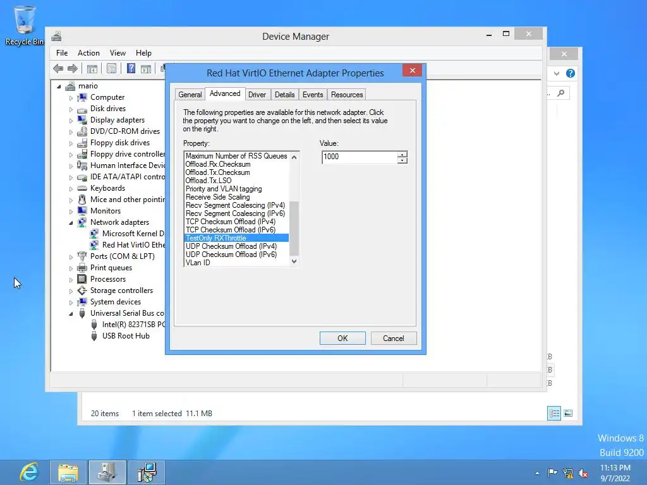Click the Cancel button
Screen dimensions: 647x485
tap(394, 338)
